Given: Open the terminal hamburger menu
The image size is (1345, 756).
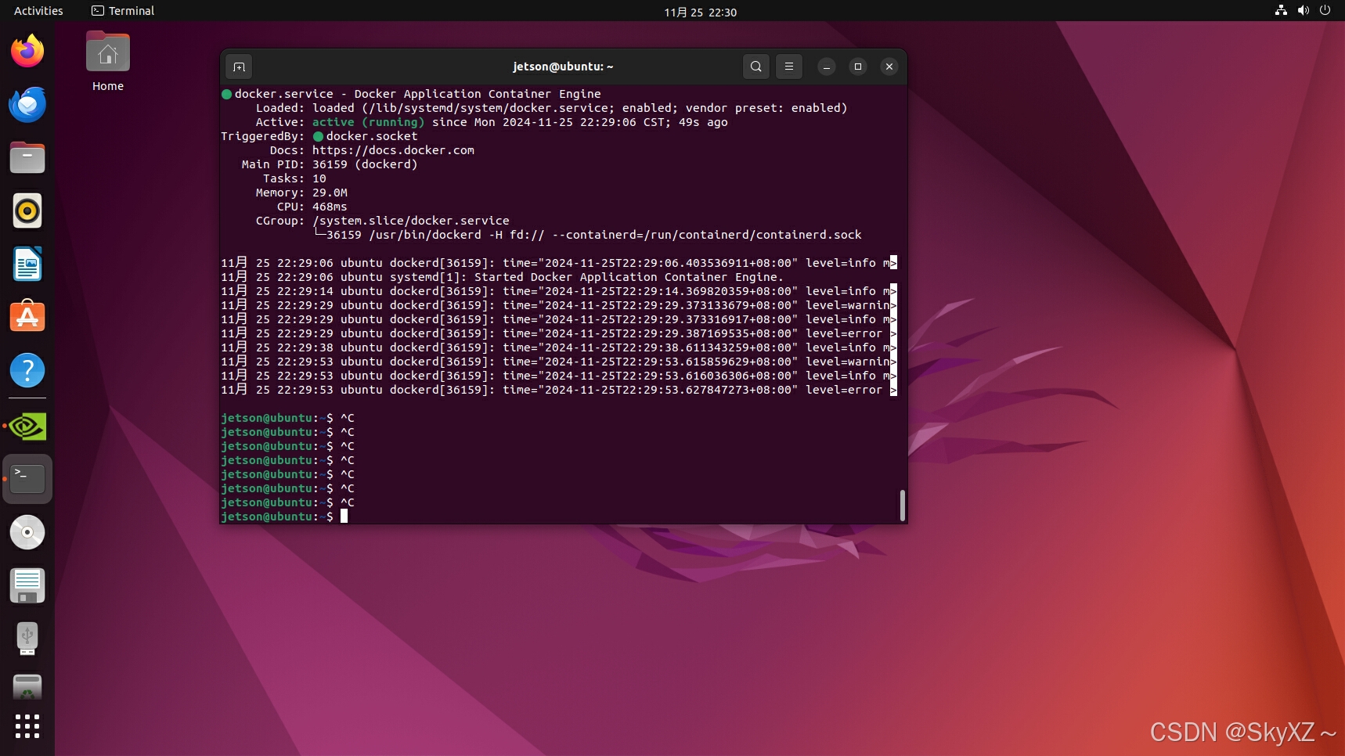Looking at the screenshot, I should [x=789, y=67].
